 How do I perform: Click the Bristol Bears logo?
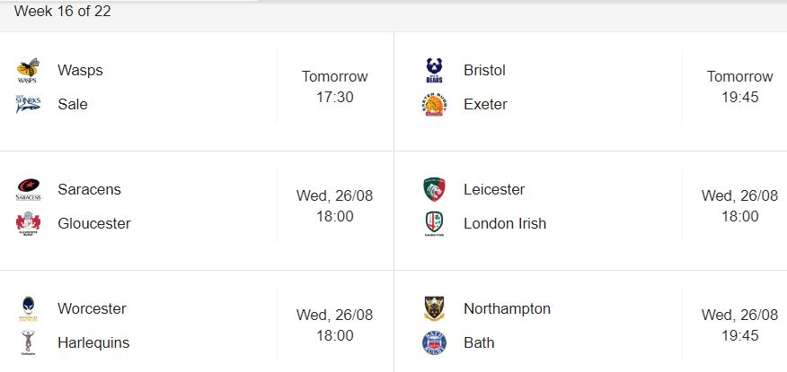tap(434, 71)
